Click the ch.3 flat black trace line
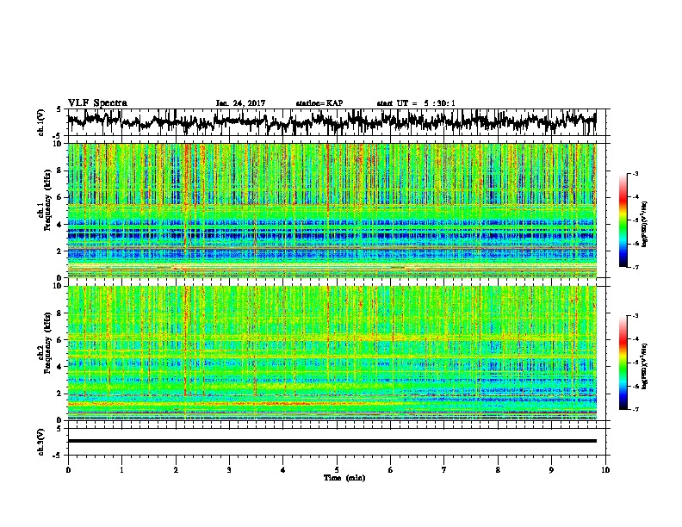Screen dimensions: 682x527 coord(332,441)
